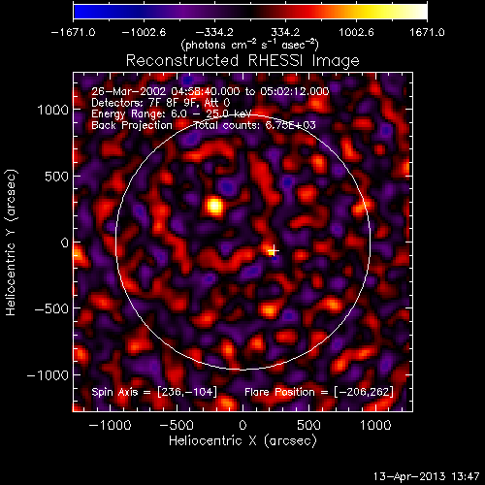Click 'Spin Axis = [236,-104]' text
The width and height of the screenshot is (485, 485).
click(154, 392)
